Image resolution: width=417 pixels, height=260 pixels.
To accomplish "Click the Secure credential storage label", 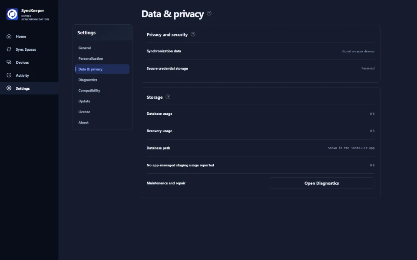I will point(167,68).
